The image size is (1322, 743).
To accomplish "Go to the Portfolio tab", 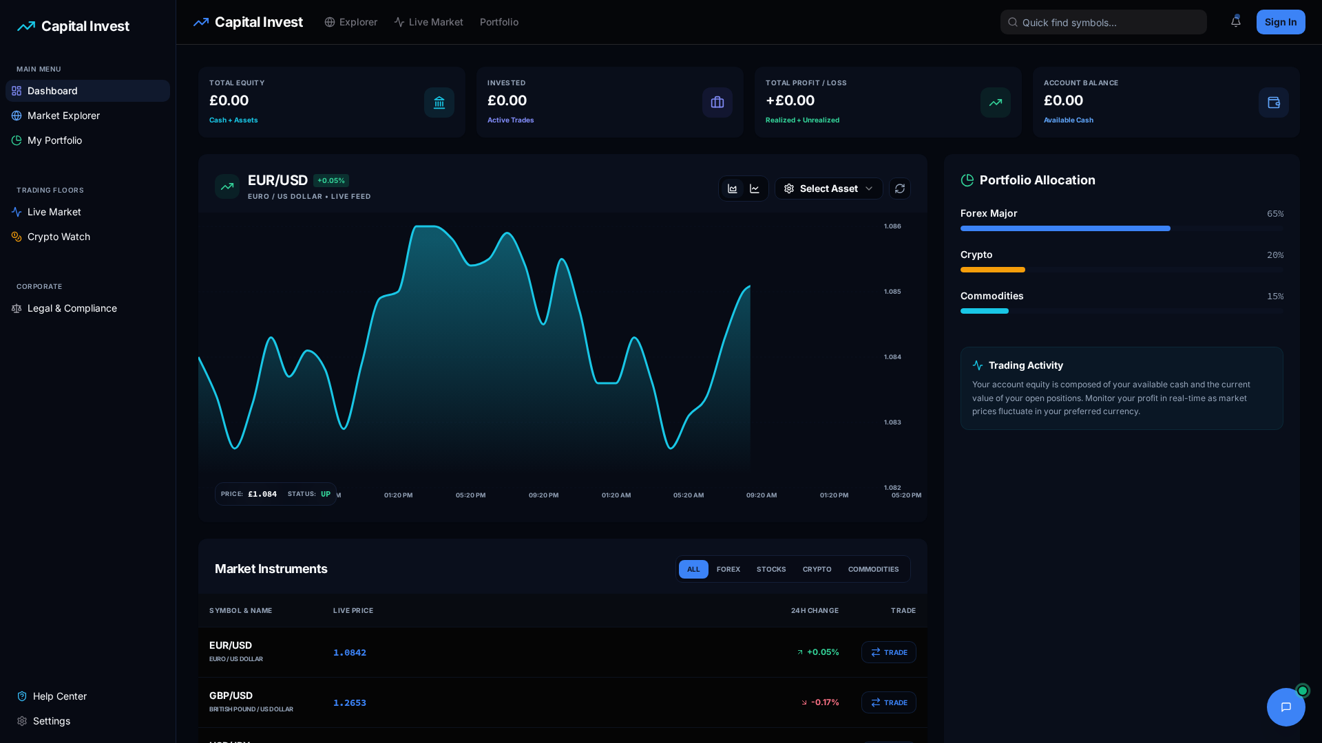I will coord(499,22).
